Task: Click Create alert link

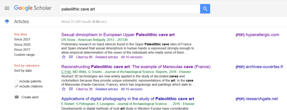Action: [x=30, y=97]
